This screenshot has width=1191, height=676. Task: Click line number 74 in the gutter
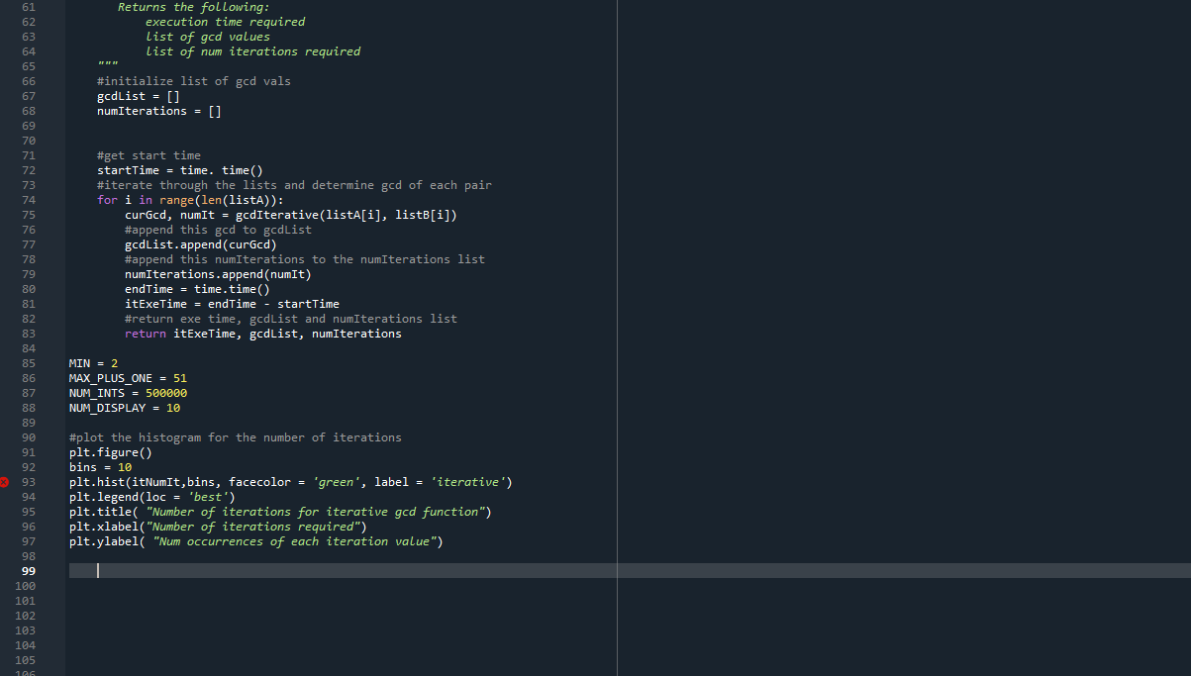pyautogui.click(x=29, y=200)
